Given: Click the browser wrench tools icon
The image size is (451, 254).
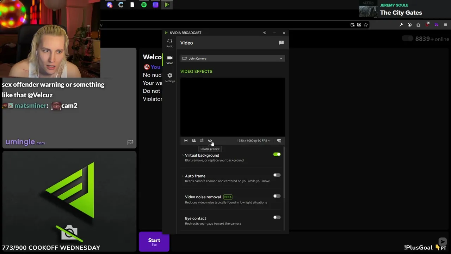Looking at the screenshot, I should [401, 25].
